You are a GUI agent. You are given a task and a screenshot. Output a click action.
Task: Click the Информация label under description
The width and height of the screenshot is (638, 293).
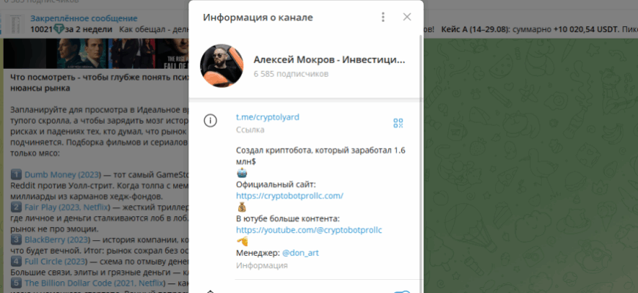coord(262,266)
